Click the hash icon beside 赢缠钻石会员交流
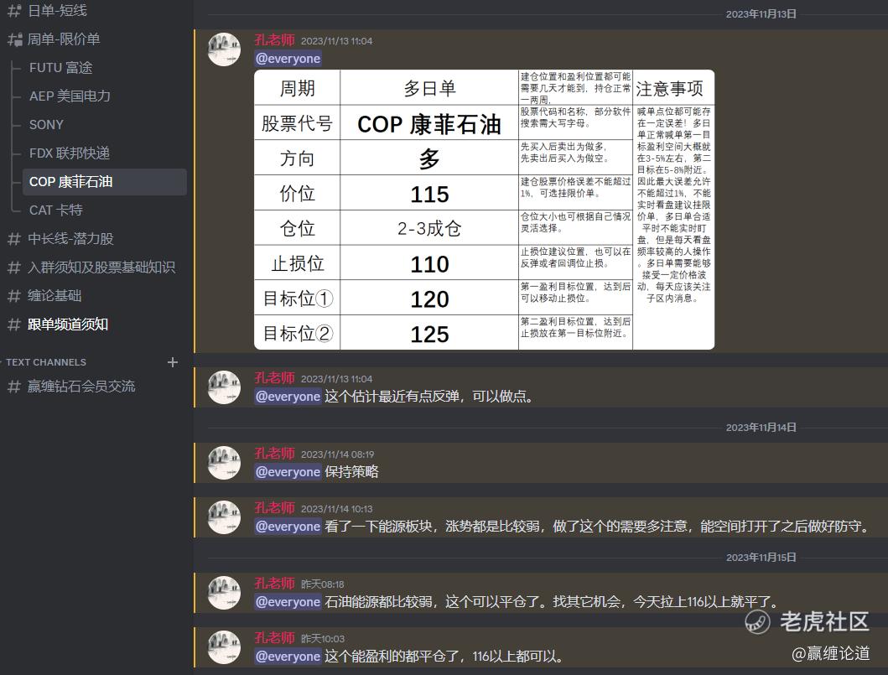The image size is (888, 675). 14,387
